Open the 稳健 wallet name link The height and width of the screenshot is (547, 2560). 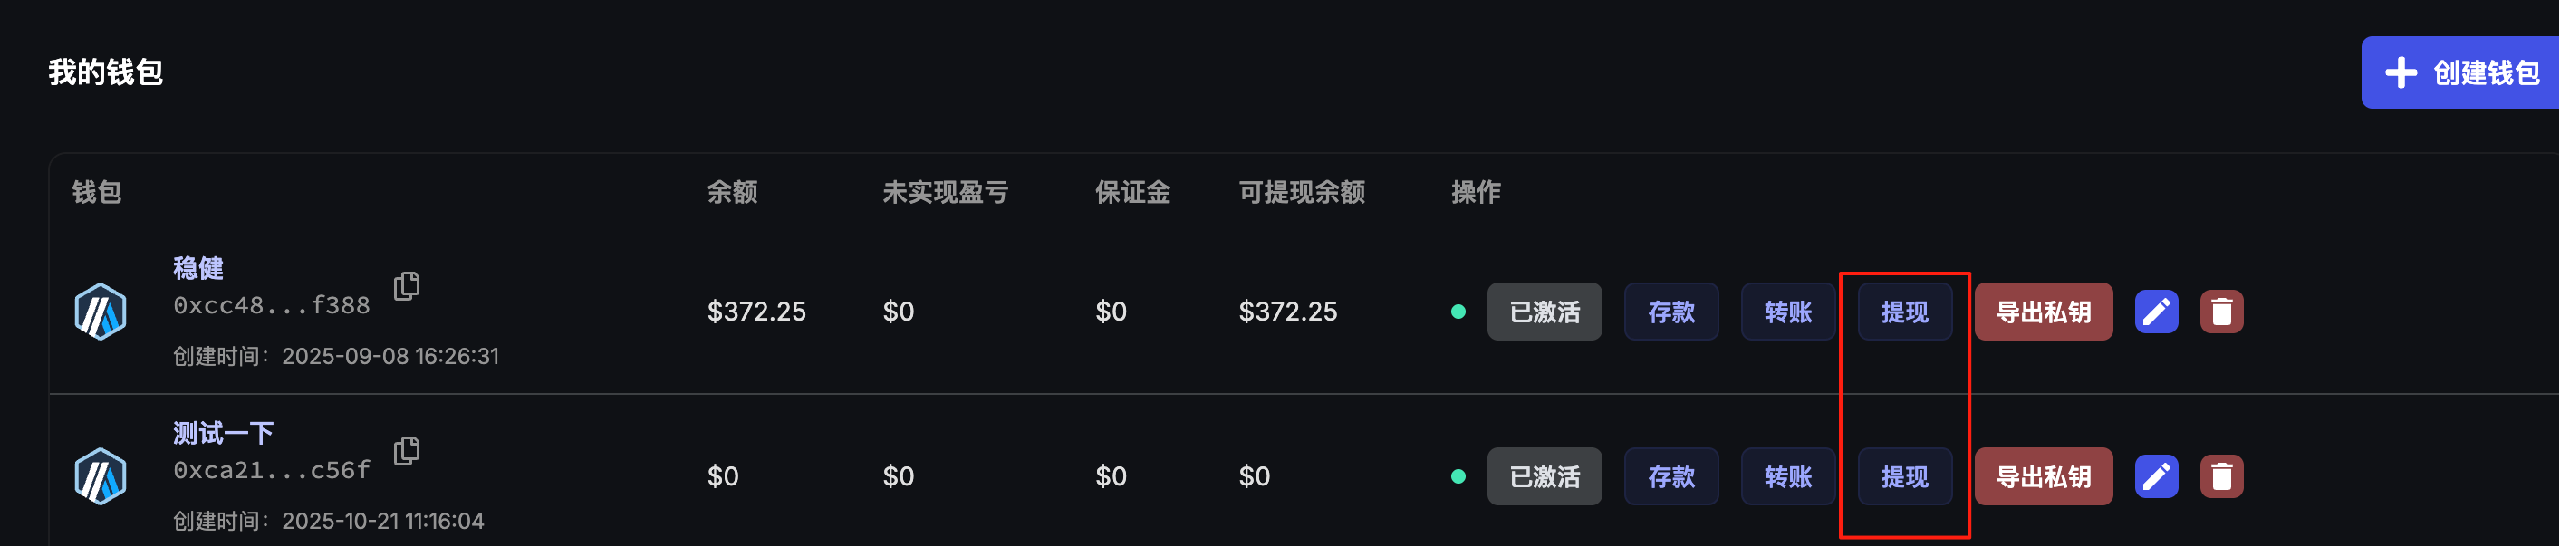point(197,268)
